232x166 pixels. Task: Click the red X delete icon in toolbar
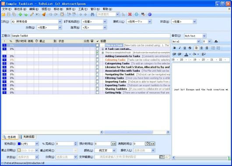click(130, 14)
